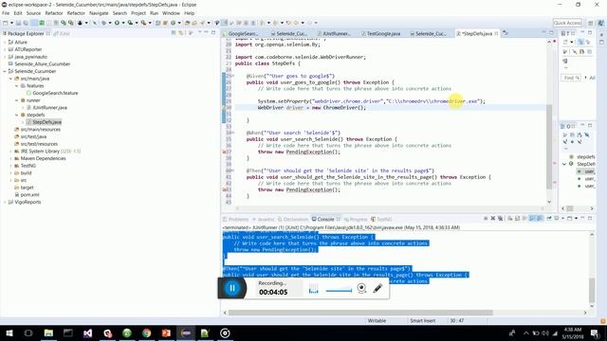
Task: Click line 30 WebDriver driver code
Action: (x=312, y=107)
